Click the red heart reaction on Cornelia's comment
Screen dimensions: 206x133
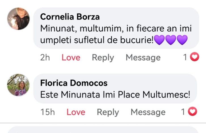tap(194, 57)
